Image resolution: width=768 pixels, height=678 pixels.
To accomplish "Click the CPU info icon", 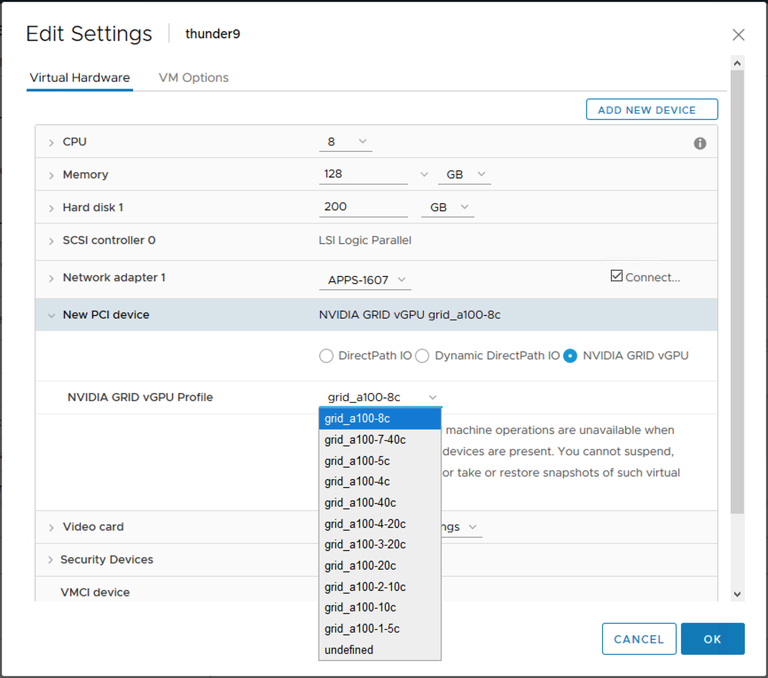I will 700,143.
